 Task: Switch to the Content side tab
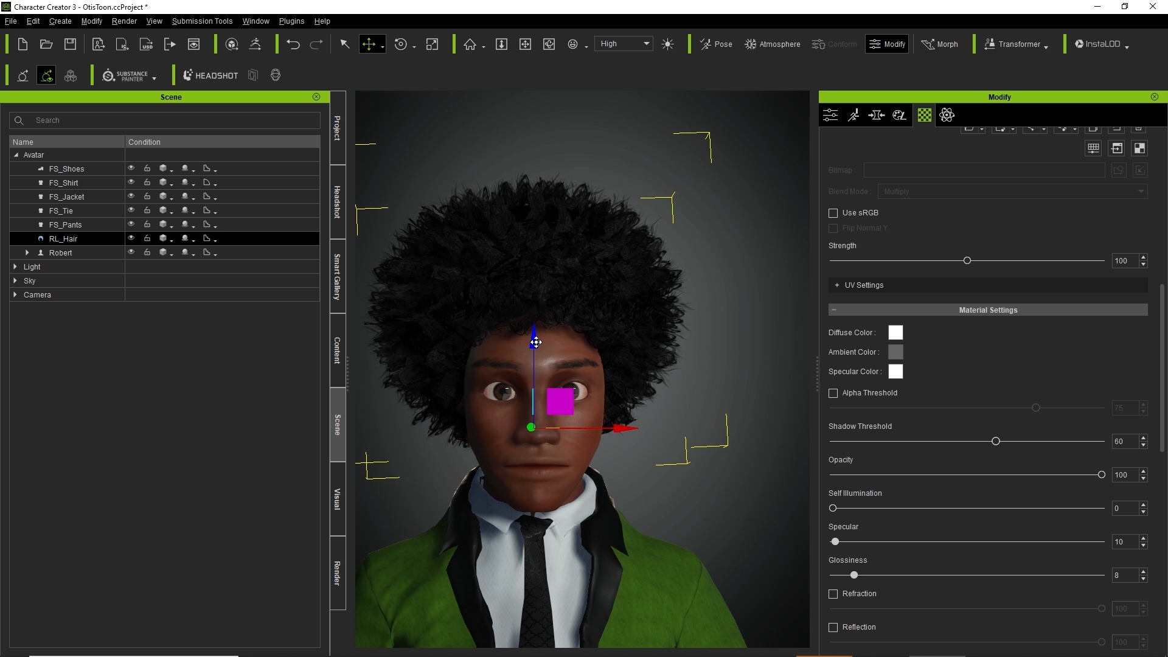click(x=338, y=350)
